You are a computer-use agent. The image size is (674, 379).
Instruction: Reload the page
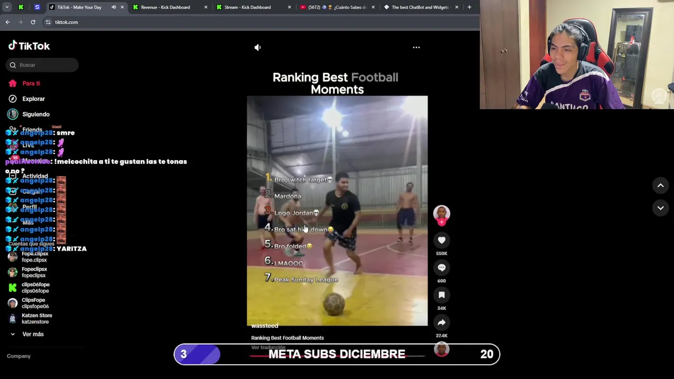tap(33, 22)
